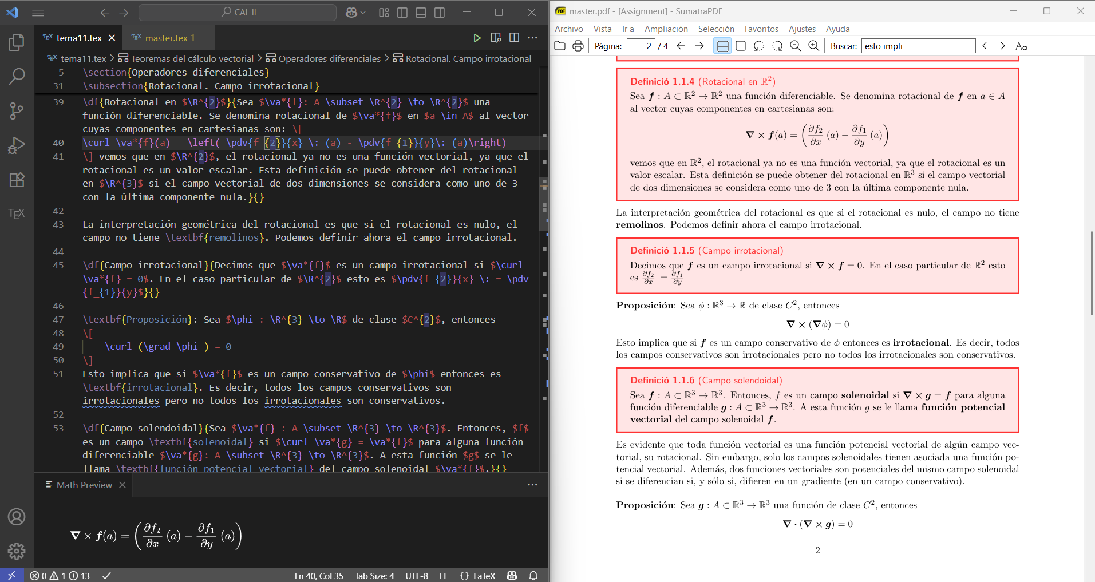Image resolution: width=1095 pixels, height=582 pixels.
Task: Build the LaTeX project with play icon
Action: click(x=477, y=38)
